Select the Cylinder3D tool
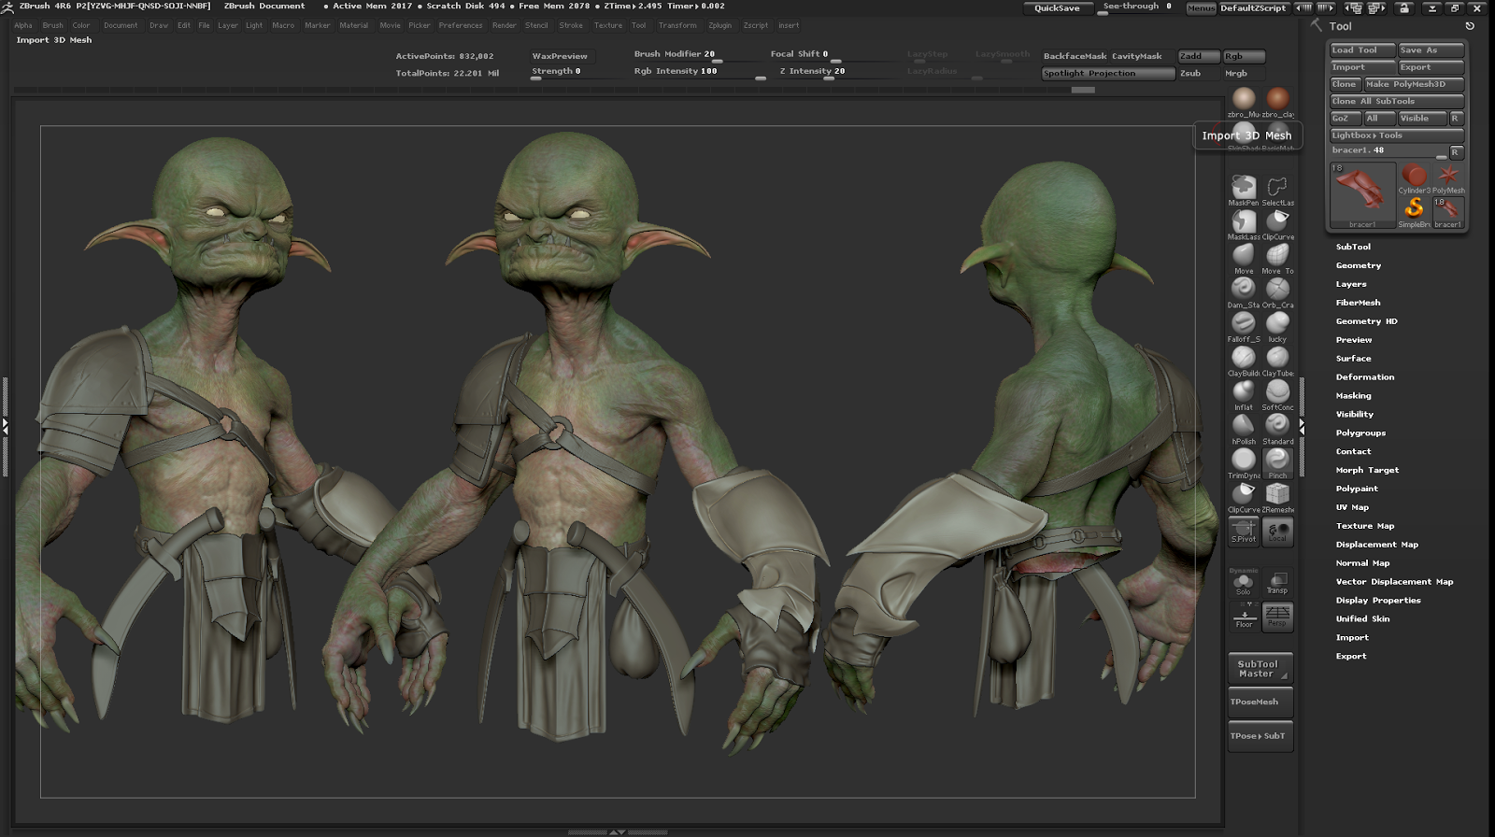The height and width of the screenshot is (837, 1495). pos(1414,177)
